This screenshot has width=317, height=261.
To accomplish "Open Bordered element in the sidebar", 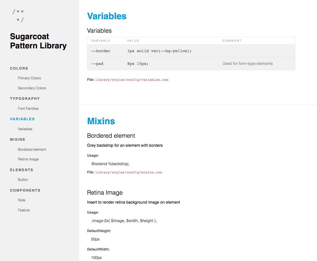I will click(32, 149).
